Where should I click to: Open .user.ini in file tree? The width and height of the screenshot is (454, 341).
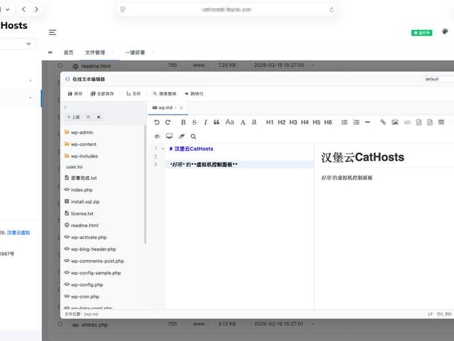click(74, 167)
